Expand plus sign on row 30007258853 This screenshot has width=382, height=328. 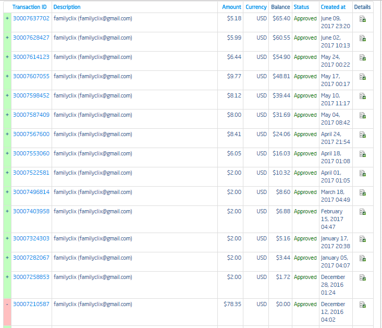coord(7,277)
